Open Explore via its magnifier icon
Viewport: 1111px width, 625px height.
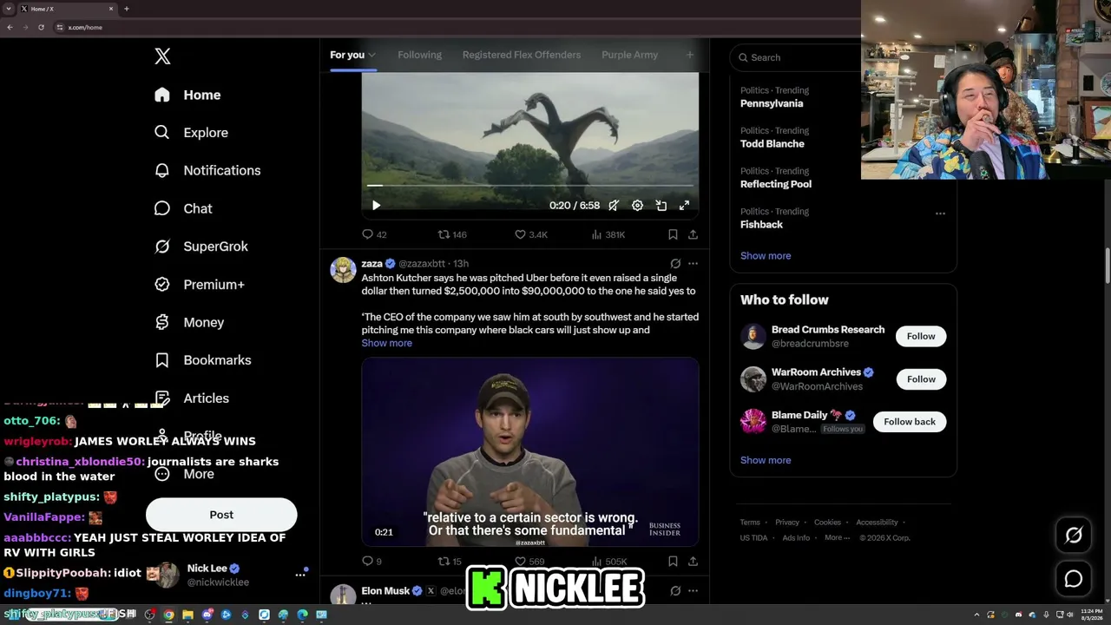click(x=162, y=133)
